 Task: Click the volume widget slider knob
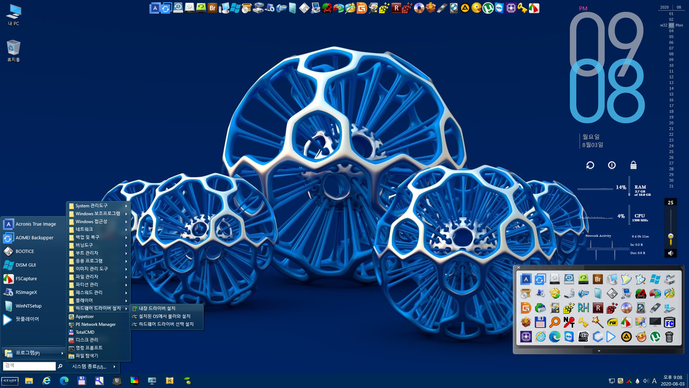670,236
